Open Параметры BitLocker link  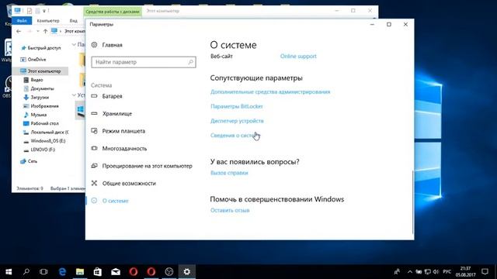pyautogui.click(x=237, y=106)
